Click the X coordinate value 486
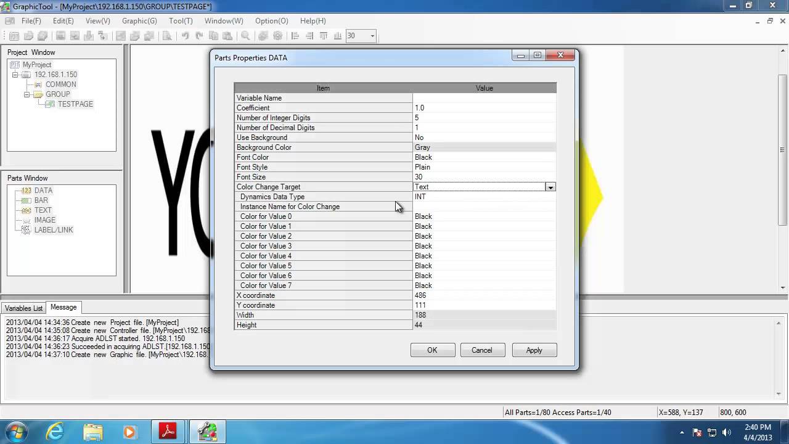The image size is (789, 444). point(484,295)
